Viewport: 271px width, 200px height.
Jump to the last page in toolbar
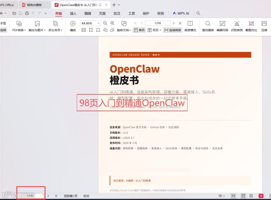pyautogui.click(x=180, y=23)
